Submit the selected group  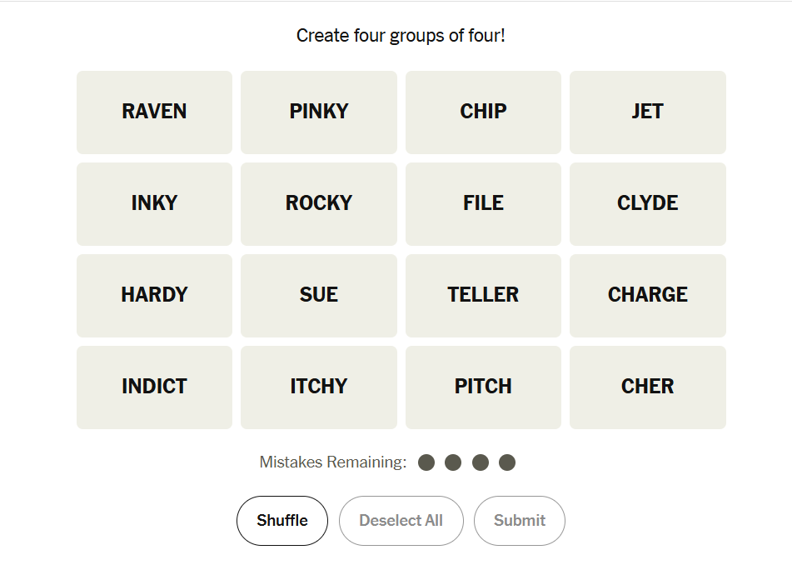(520, 521)
